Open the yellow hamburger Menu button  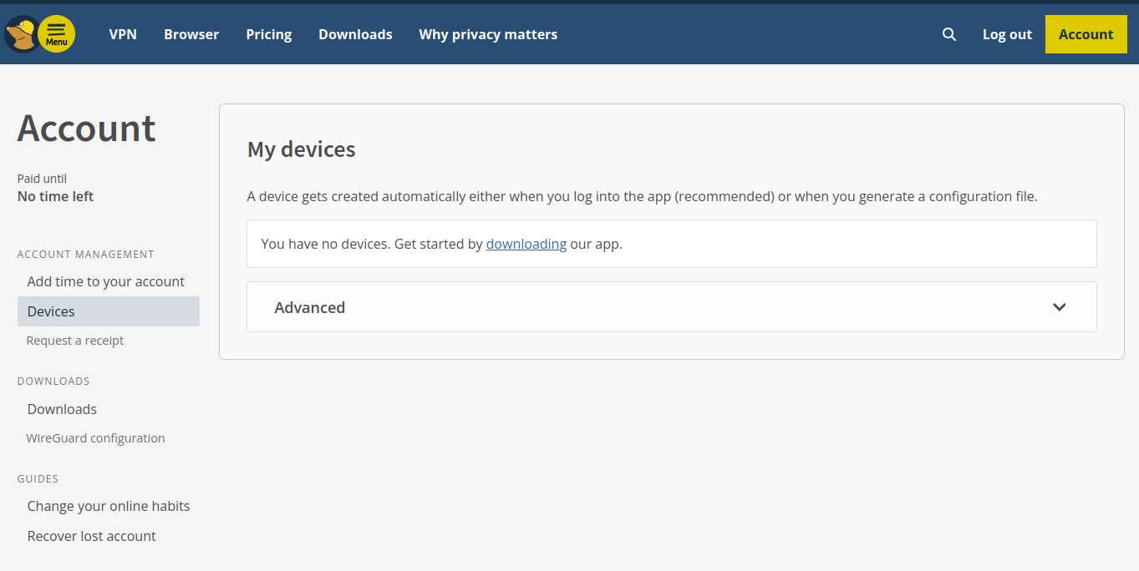pos(57,34)
